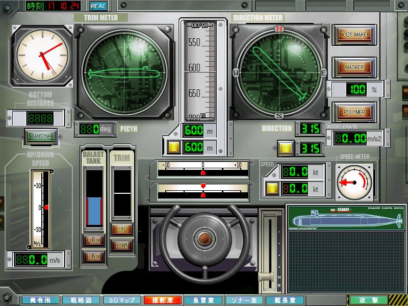This screenshot has height=306, width=408.
Task: Click the steering wheel center hub
Action: point(205,238)
